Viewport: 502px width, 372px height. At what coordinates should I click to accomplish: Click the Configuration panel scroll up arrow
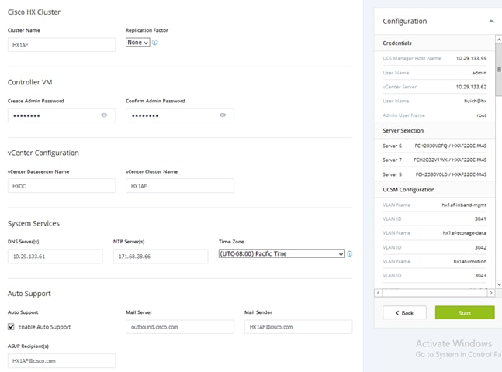pos(498,39)
